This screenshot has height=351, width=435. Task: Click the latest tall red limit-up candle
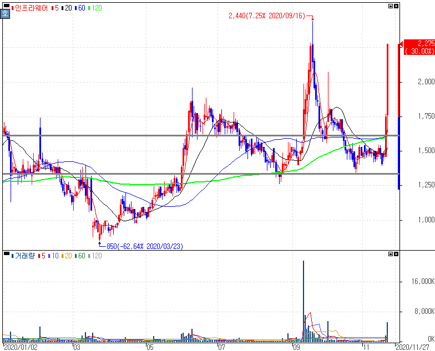(x=387, y=79)
